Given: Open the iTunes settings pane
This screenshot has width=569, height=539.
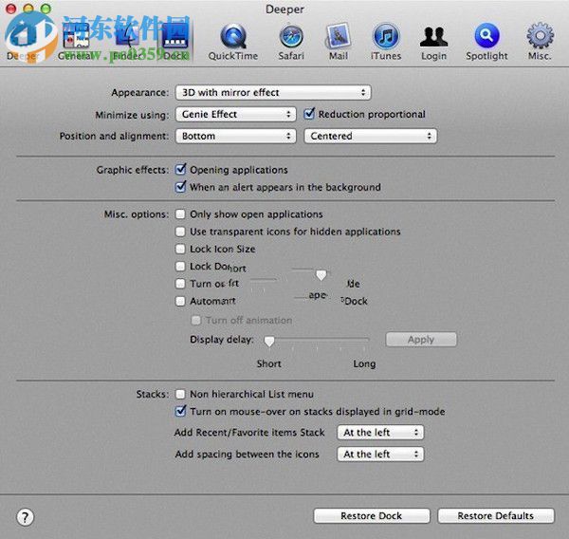Looking at the screenshot, I should point(386,42).
